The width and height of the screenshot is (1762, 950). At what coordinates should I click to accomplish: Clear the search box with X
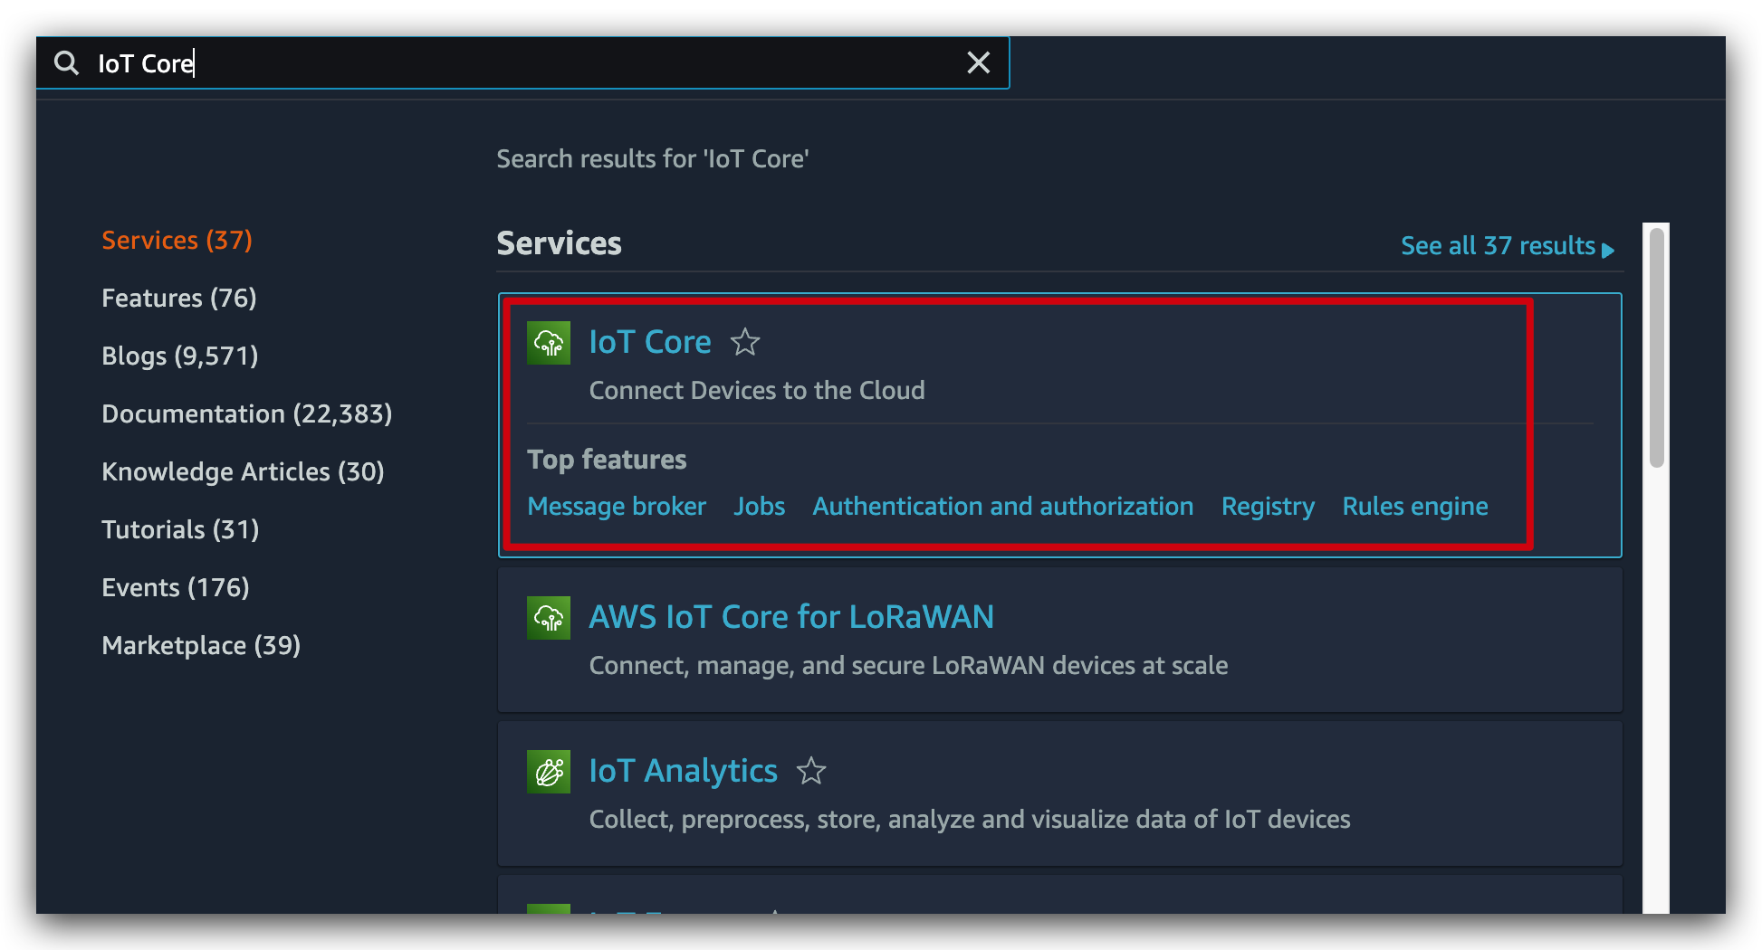coord(978,62)
